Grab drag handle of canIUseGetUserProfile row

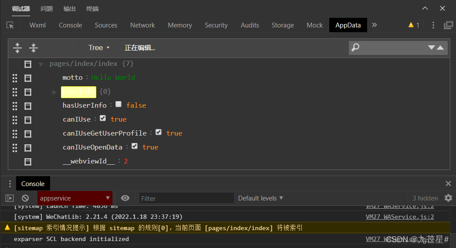point(15,134)
